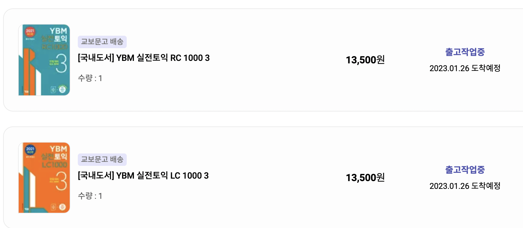Image resolution: width=523 pixels, height=228 pixels.
Task: Click the 13,500원 price of LC 1000
Action: 365,177
